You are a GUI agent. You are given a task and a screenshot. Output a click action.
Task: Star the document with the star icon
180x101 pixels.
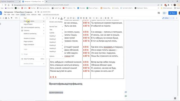36,12
